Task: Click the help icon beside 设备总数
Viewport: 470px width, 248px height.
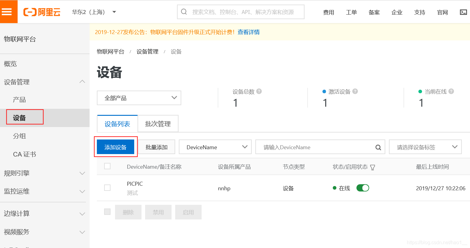Action: pos(259,91)
